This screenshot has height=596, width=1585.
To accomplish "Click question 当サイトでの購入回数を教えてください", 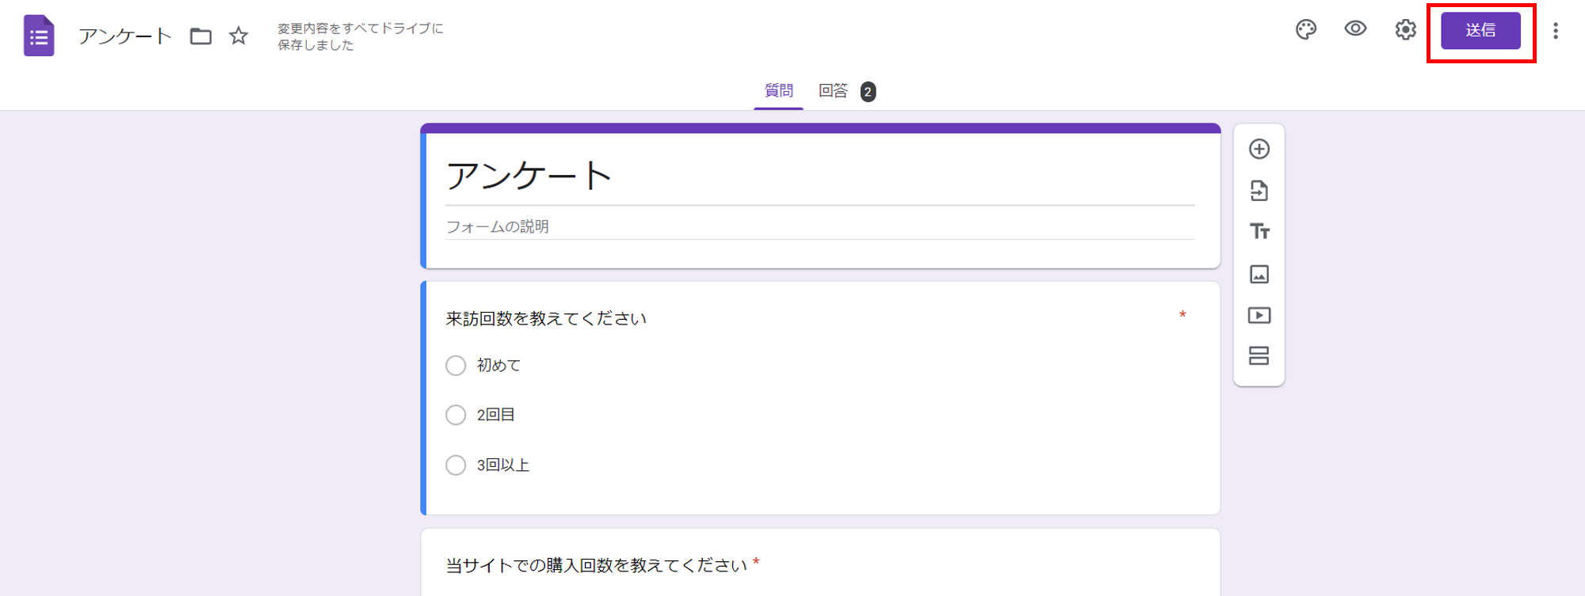I will click(x=597, y=565).
